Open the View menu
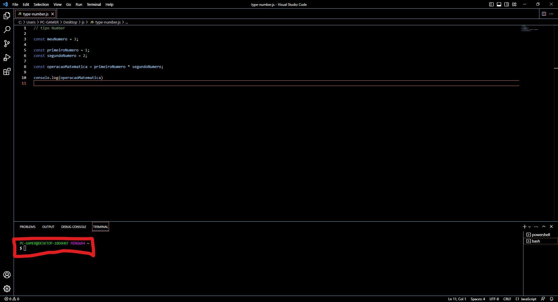Viewport: 558px width, 302px height. click(58, 4)
